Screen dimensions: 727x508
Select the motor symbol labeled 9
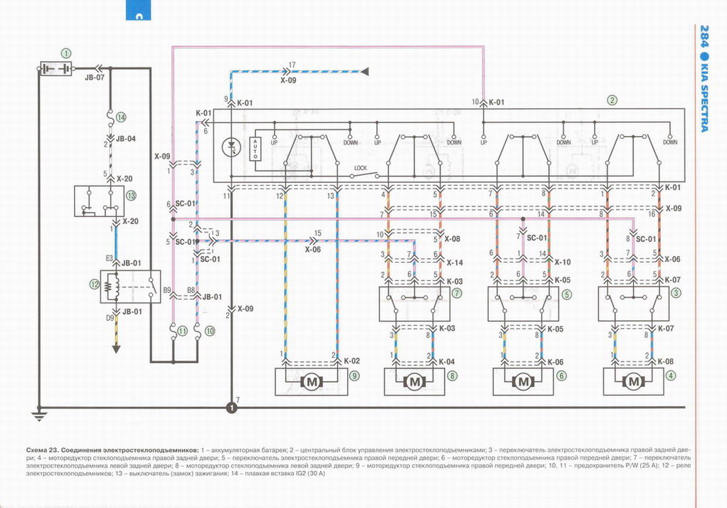[312, 382]
